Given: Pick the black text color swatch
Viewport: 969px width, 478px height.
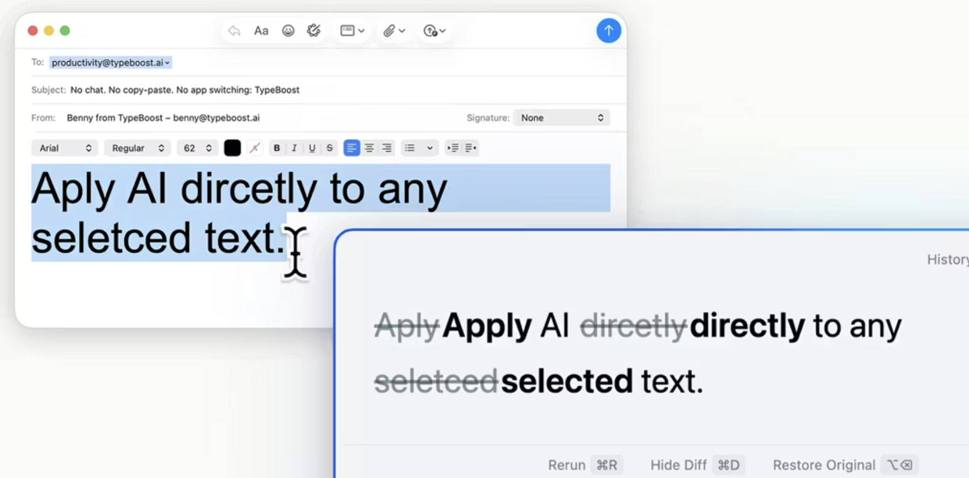Looking at the screenshot, I should pos(232,148).
